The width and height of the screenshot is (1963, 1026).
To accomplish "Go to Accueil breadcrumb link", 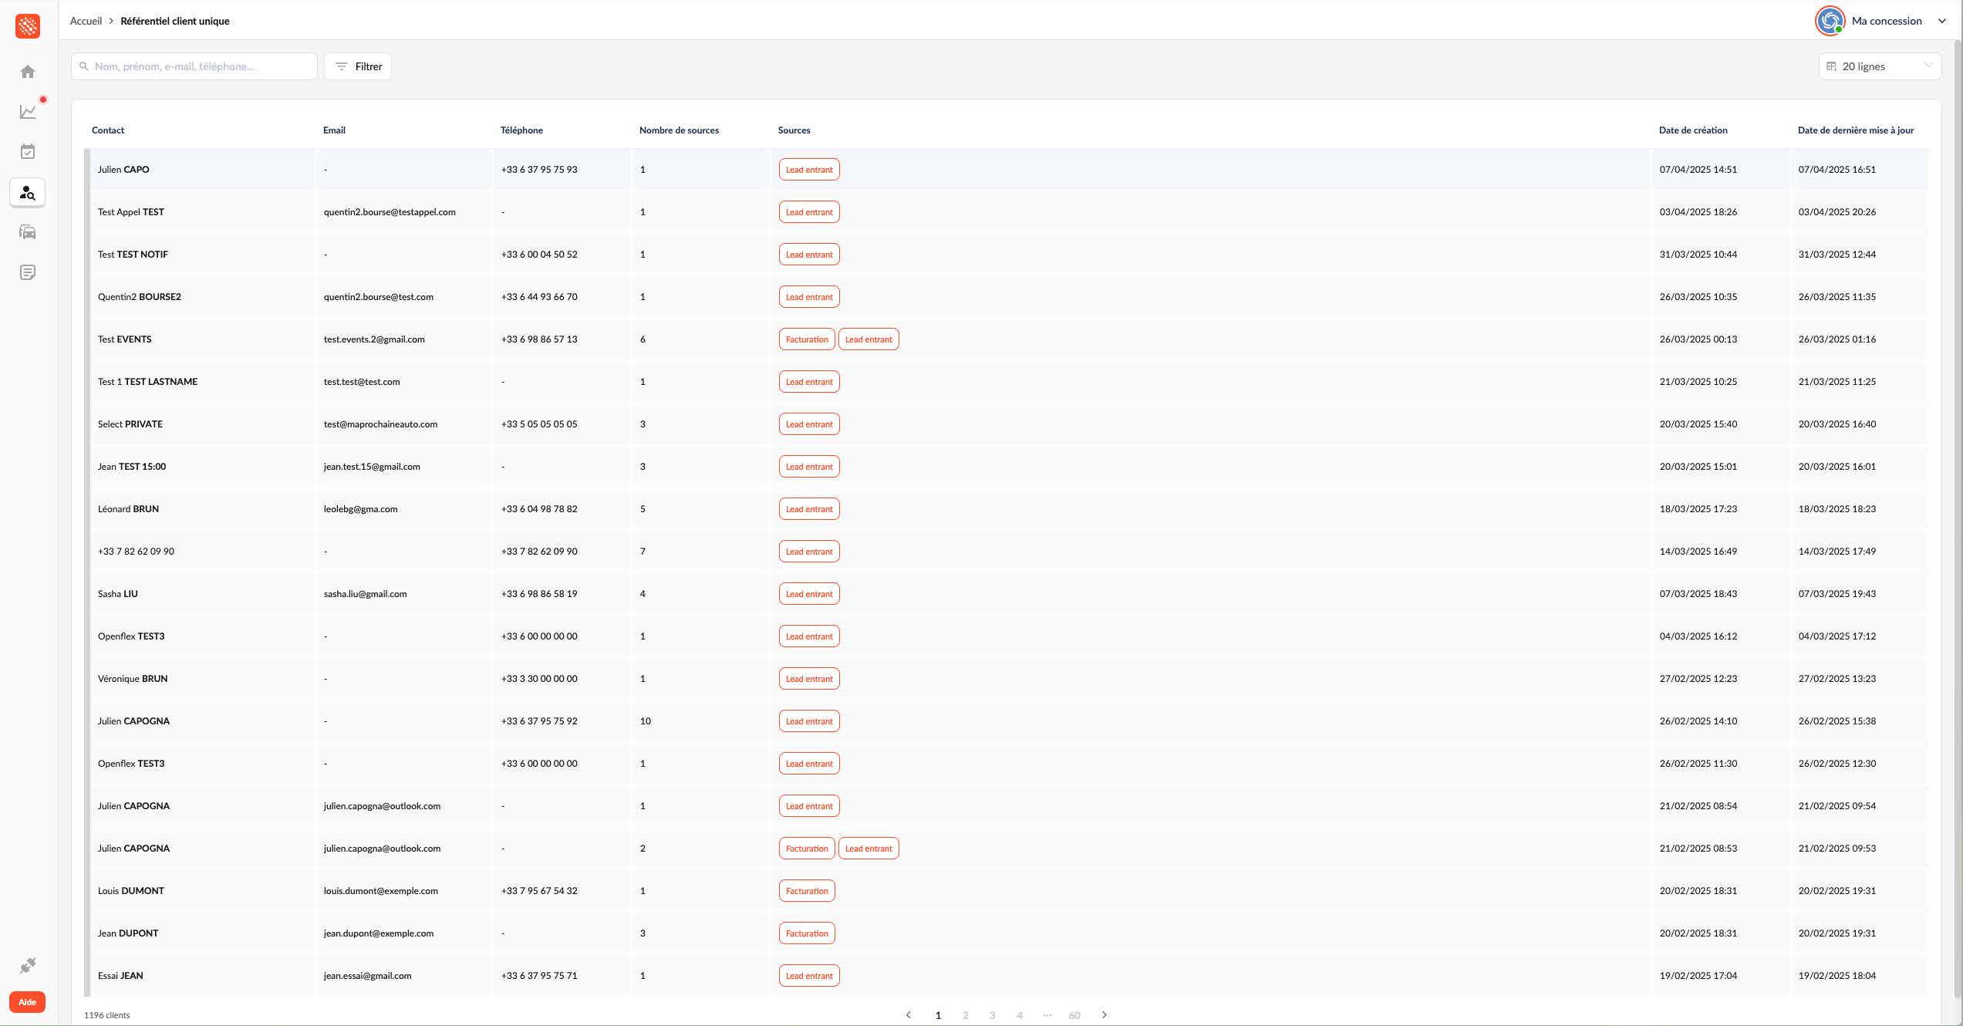I will coord(86,21).
